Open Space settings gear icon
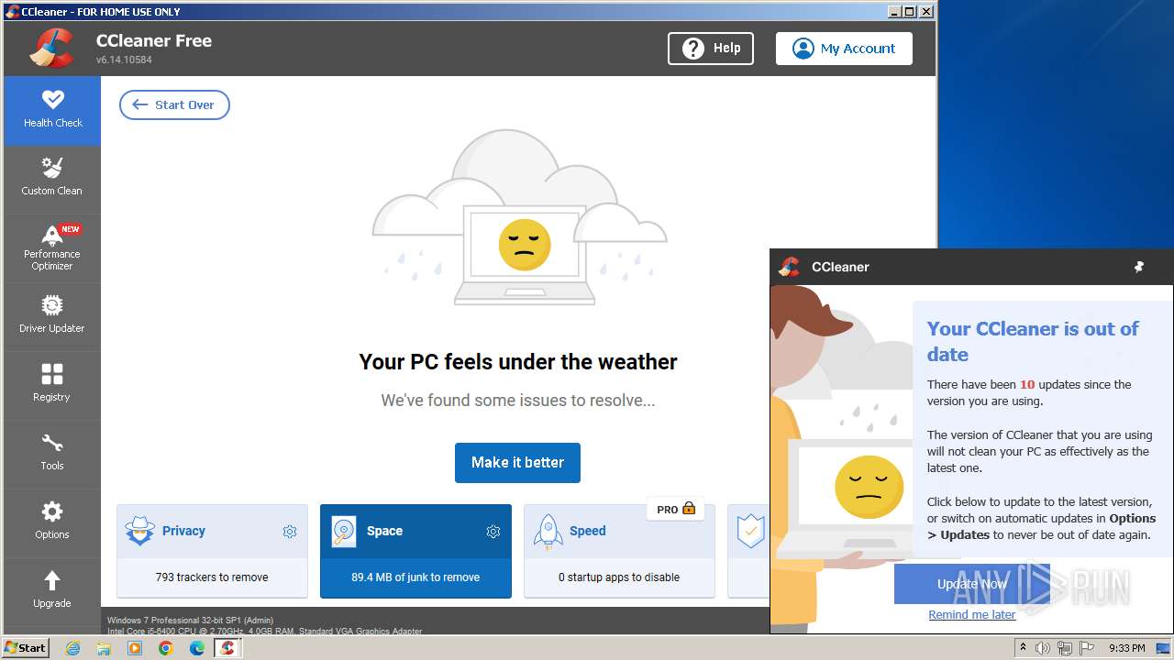Viewport: 1174px width, 660px height. click(493, 532)
